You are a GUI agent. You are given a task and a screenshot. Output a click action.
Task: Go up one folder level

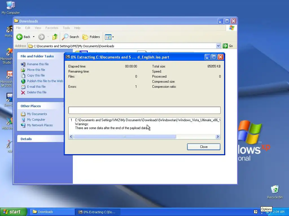coord(55,37)
